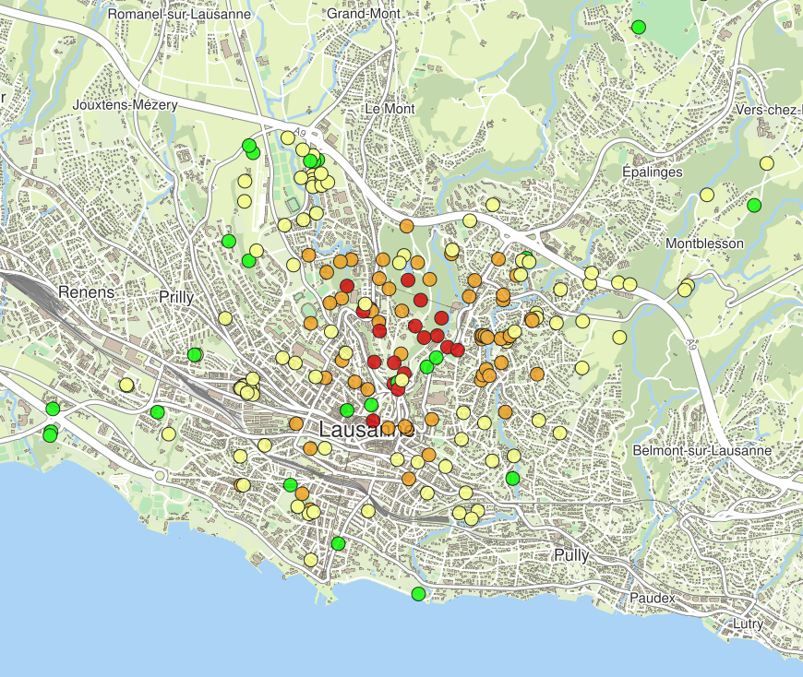
Task: Click the green marker north of Épalinges
Action: pos(639,27)
